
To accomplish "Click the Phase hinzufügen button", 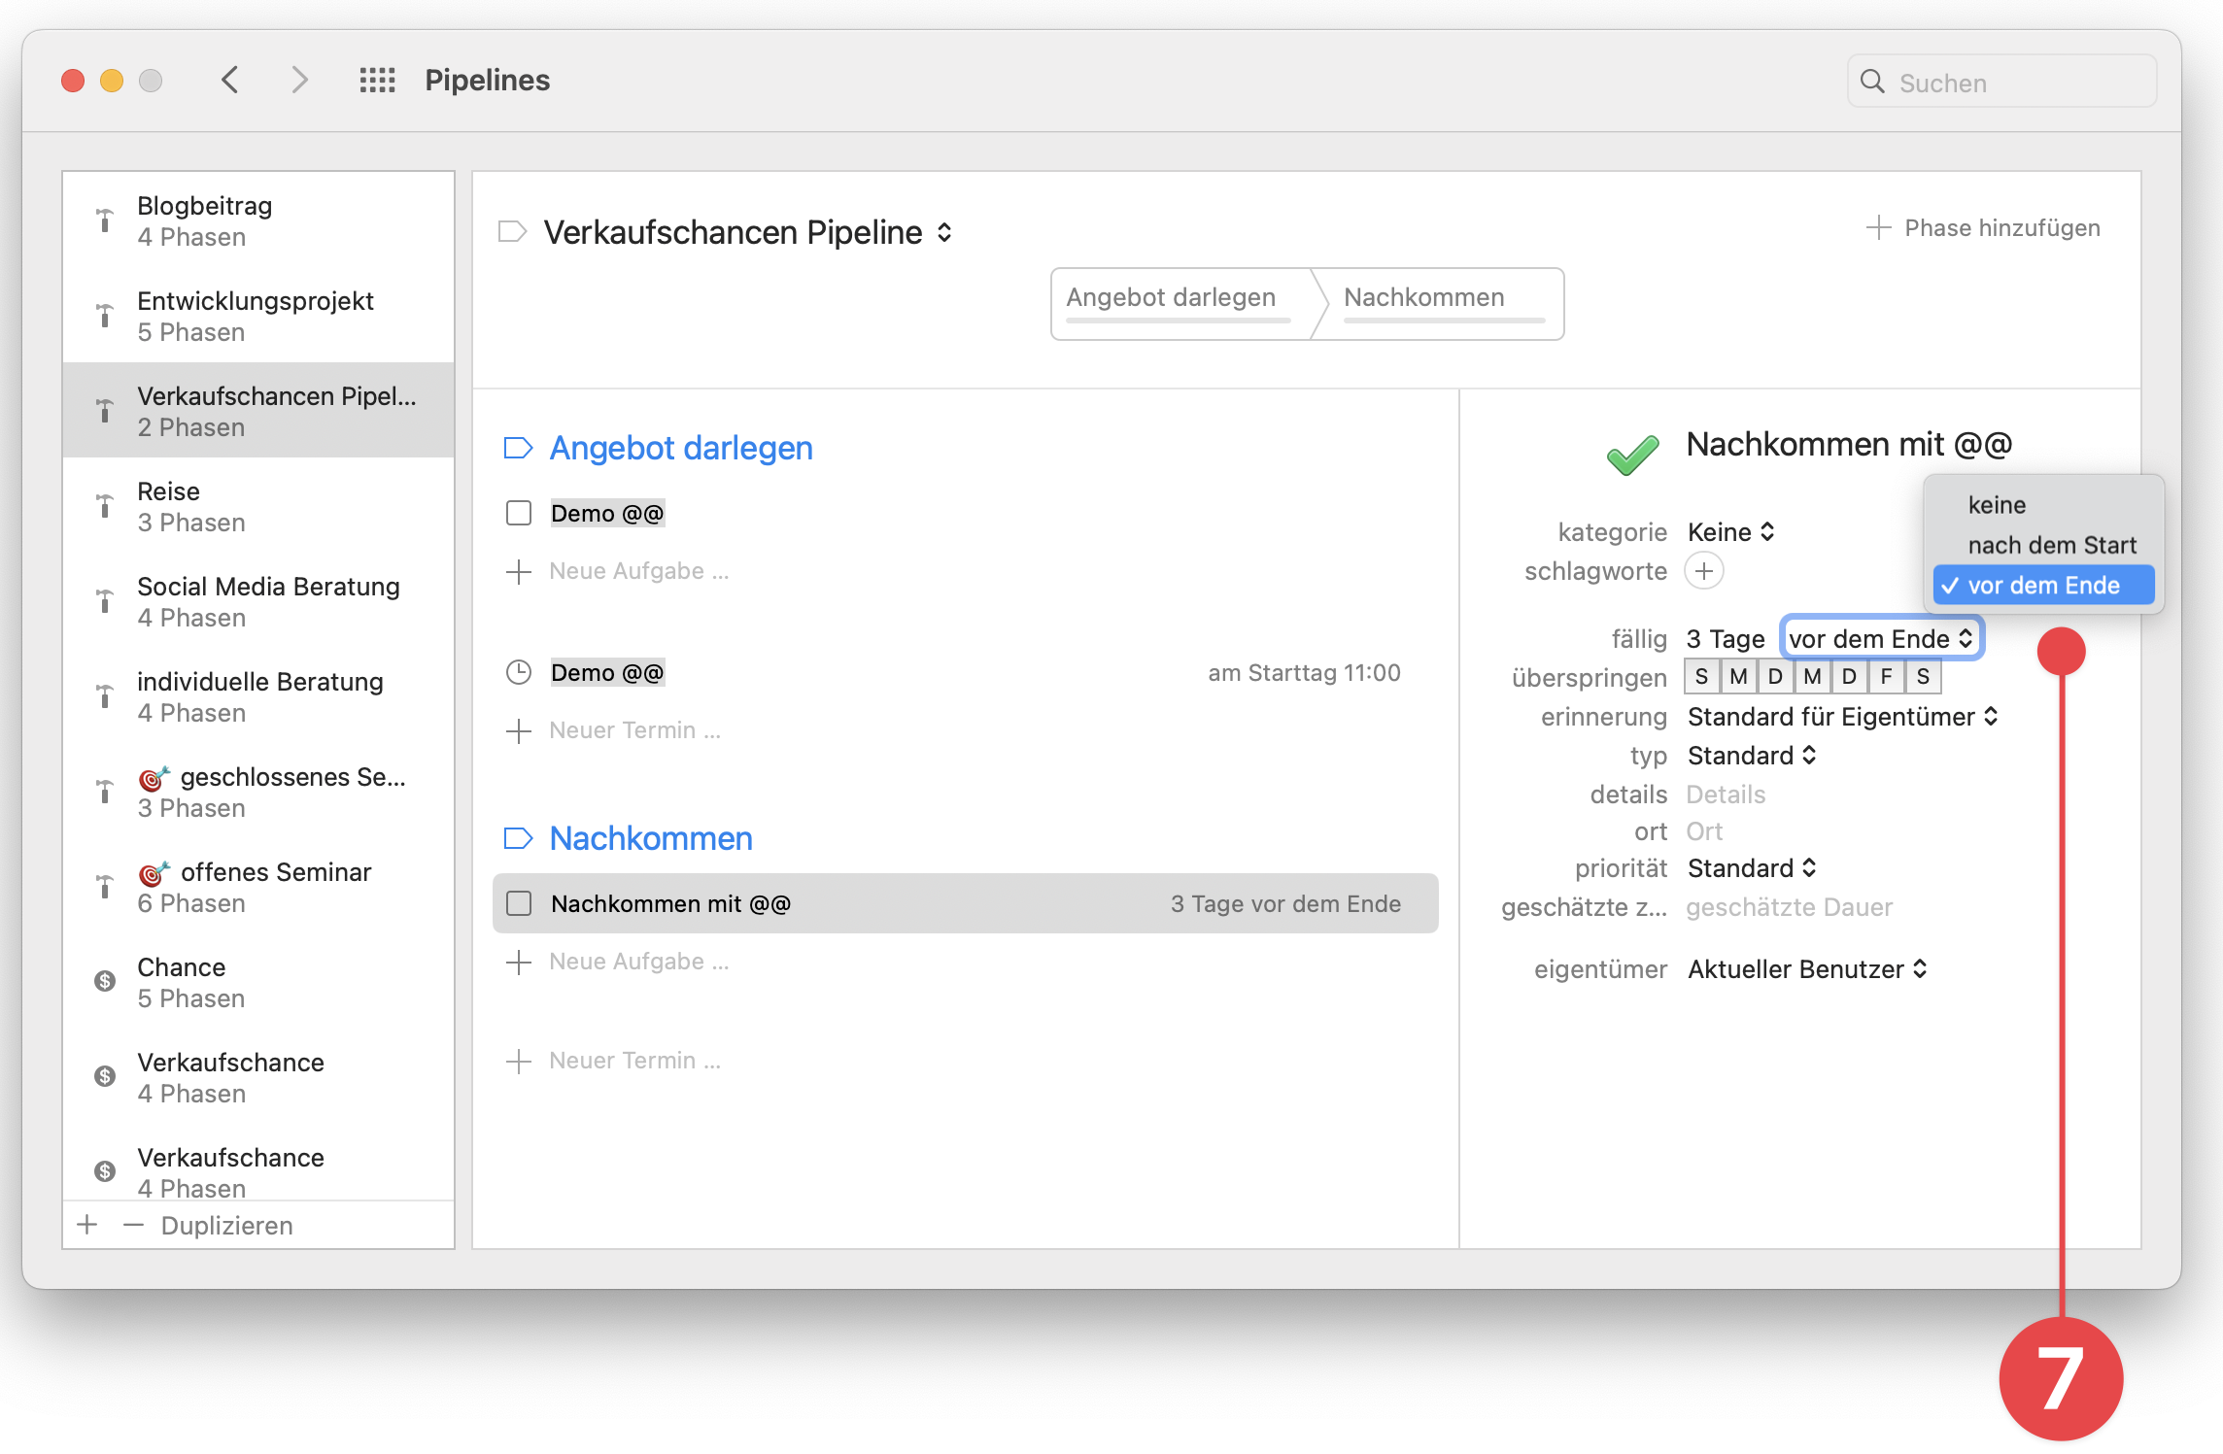I will pyautogui.click(x=1986, y=227).
